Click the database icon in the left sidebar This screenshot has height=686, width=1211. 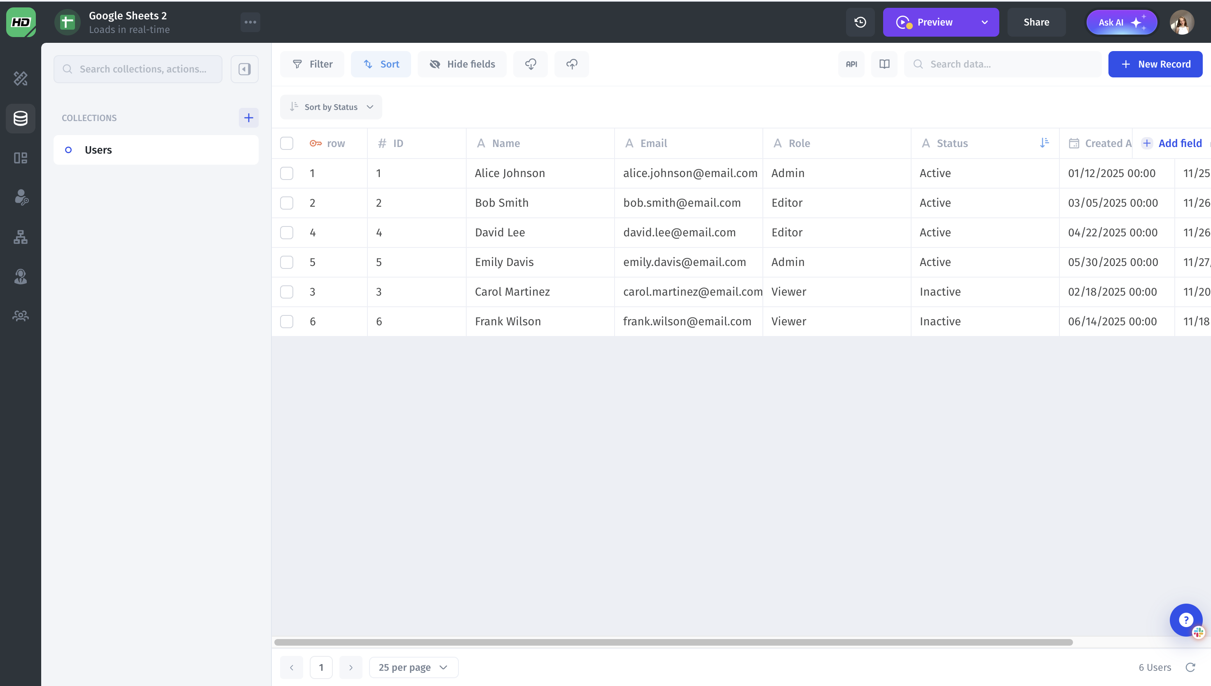[x=20, y=118]
